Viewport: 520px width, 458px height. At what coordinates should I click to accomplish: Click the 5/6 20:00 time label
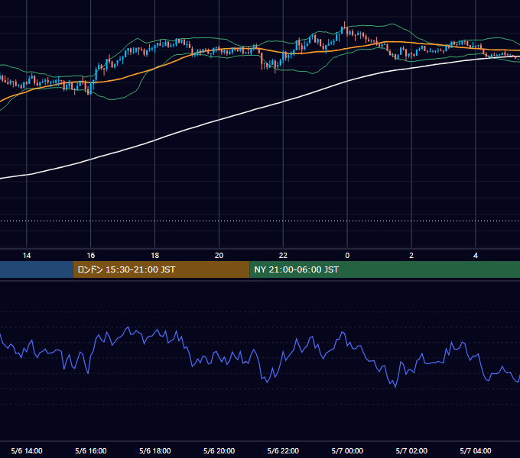tap(219, 450)
